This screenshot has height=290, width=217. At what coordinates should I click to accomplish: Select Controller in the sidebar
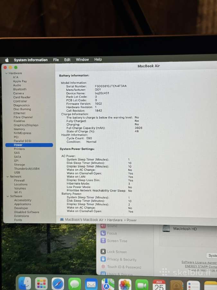(x=20, y=101)
